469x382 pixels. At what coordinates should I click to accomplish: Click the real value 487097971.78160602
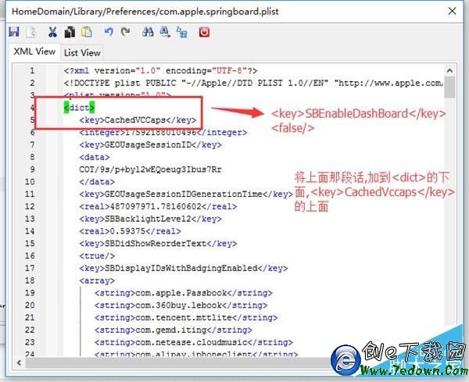[x=156, y=206]
